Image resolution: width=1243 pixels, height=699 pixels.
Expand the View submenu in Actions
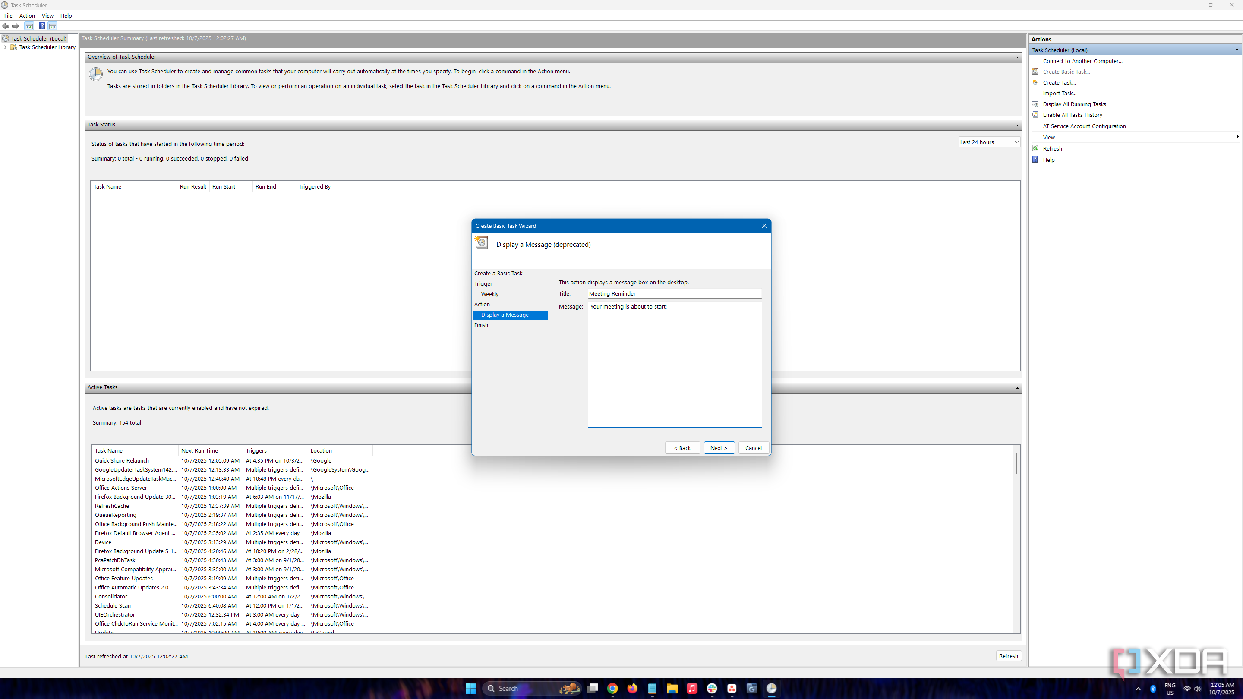tap(1237, 137)
